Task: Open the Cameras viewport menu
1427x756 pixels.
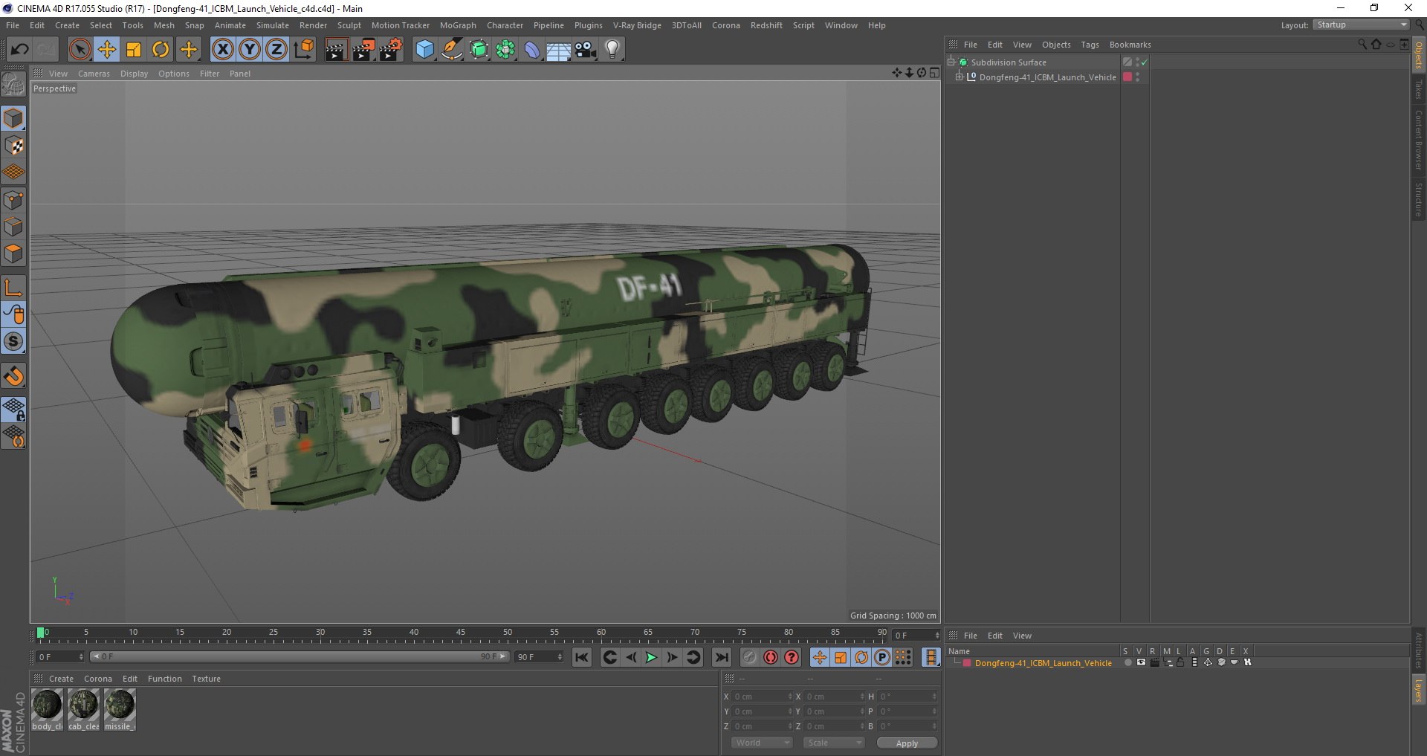Action: pyautogui.click(x=94, y=74)
